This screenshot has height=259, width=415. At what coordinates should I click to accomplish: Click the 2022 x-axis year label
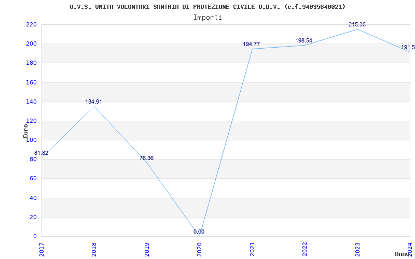[305, 249]
